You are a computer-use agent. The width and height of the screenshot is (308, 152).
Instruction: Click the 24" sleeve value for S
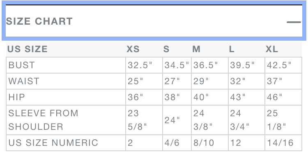pos(172,120)
